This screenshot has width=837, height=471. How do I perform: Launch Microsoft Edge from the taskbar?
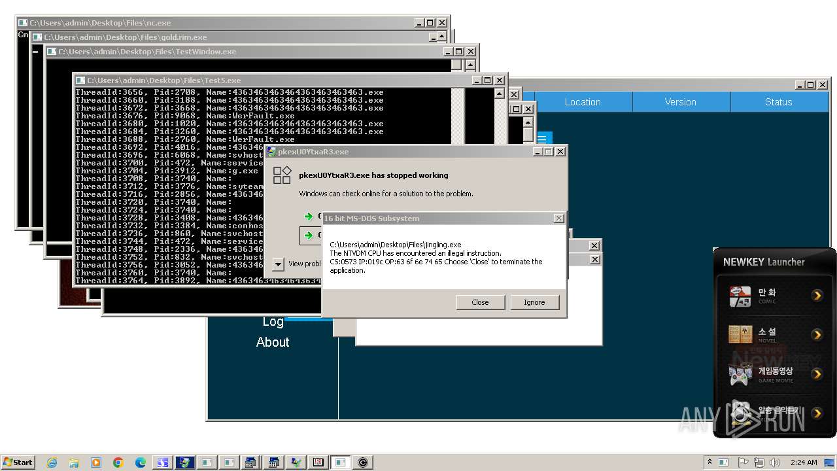click(x=141, y=462)
